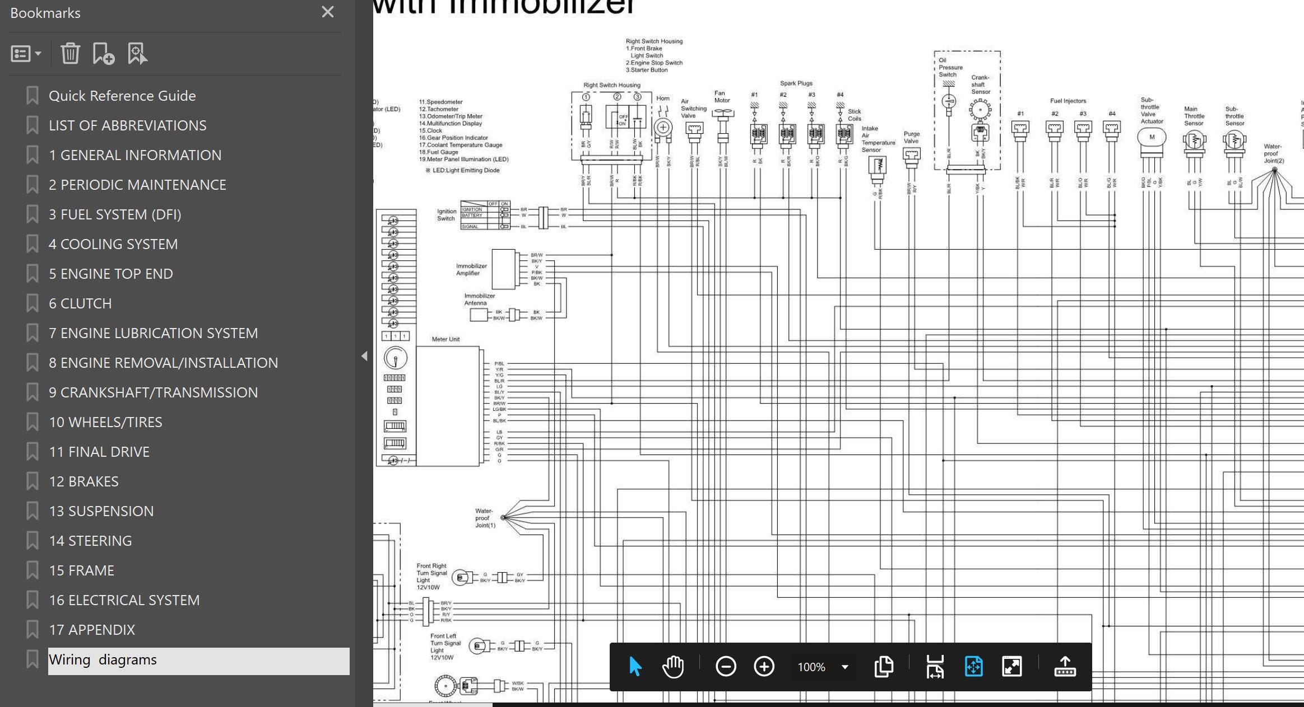1304x707 pixels.
Task: Toggle fit one full page view
Action: (974, 667)
